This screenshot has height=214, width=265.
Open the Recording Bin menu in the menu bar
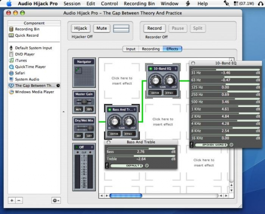139,4
